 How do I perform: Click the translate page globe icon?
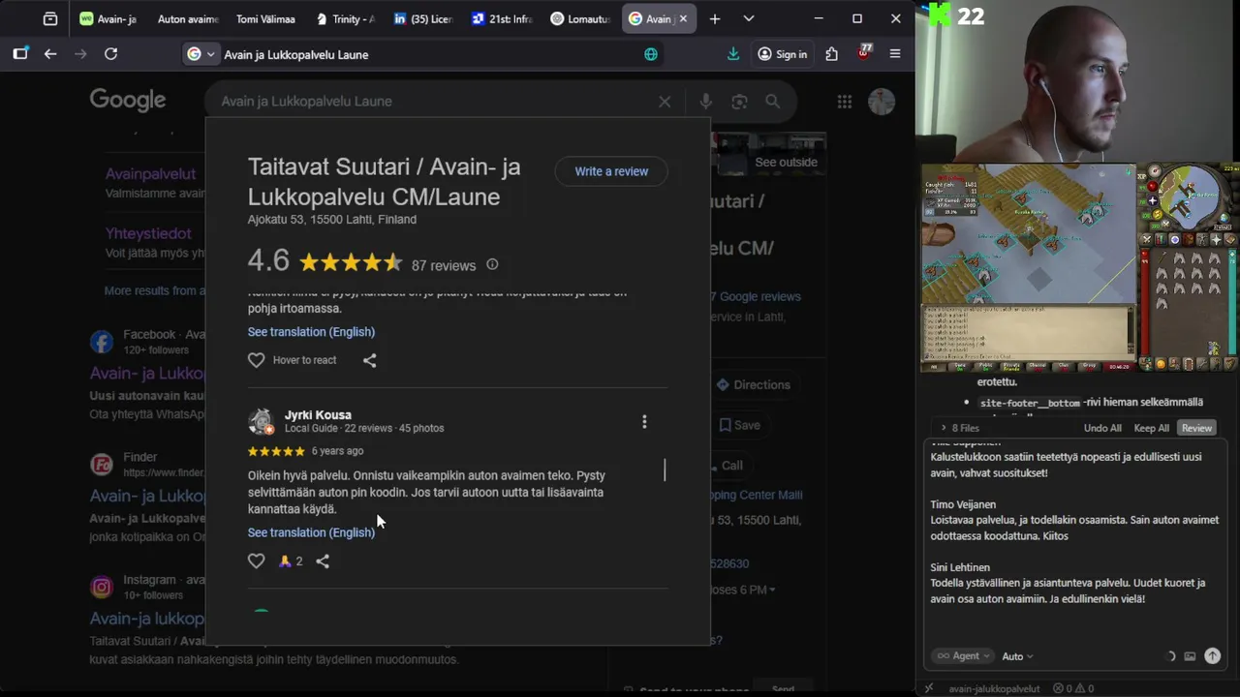pyautogui.click(x=651, y=54)
